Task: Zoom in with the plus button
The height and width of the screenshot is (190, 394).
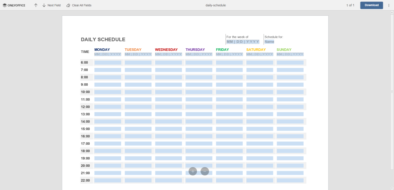Action: pos(193,171)
